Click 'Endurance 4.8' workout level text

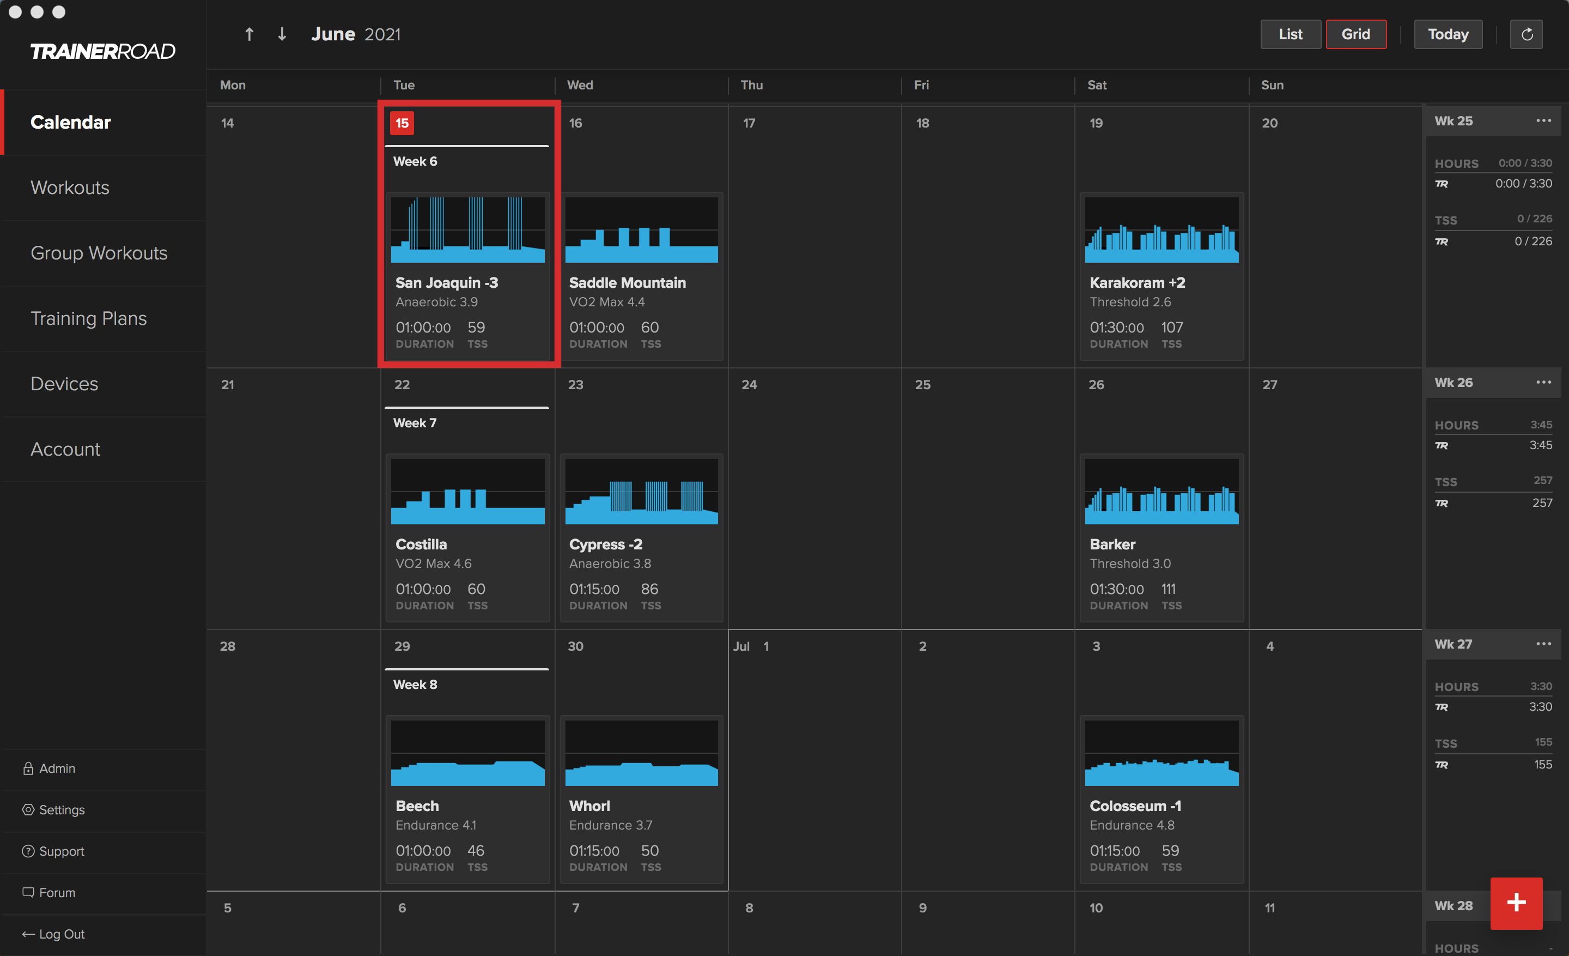pos(1132,825)
